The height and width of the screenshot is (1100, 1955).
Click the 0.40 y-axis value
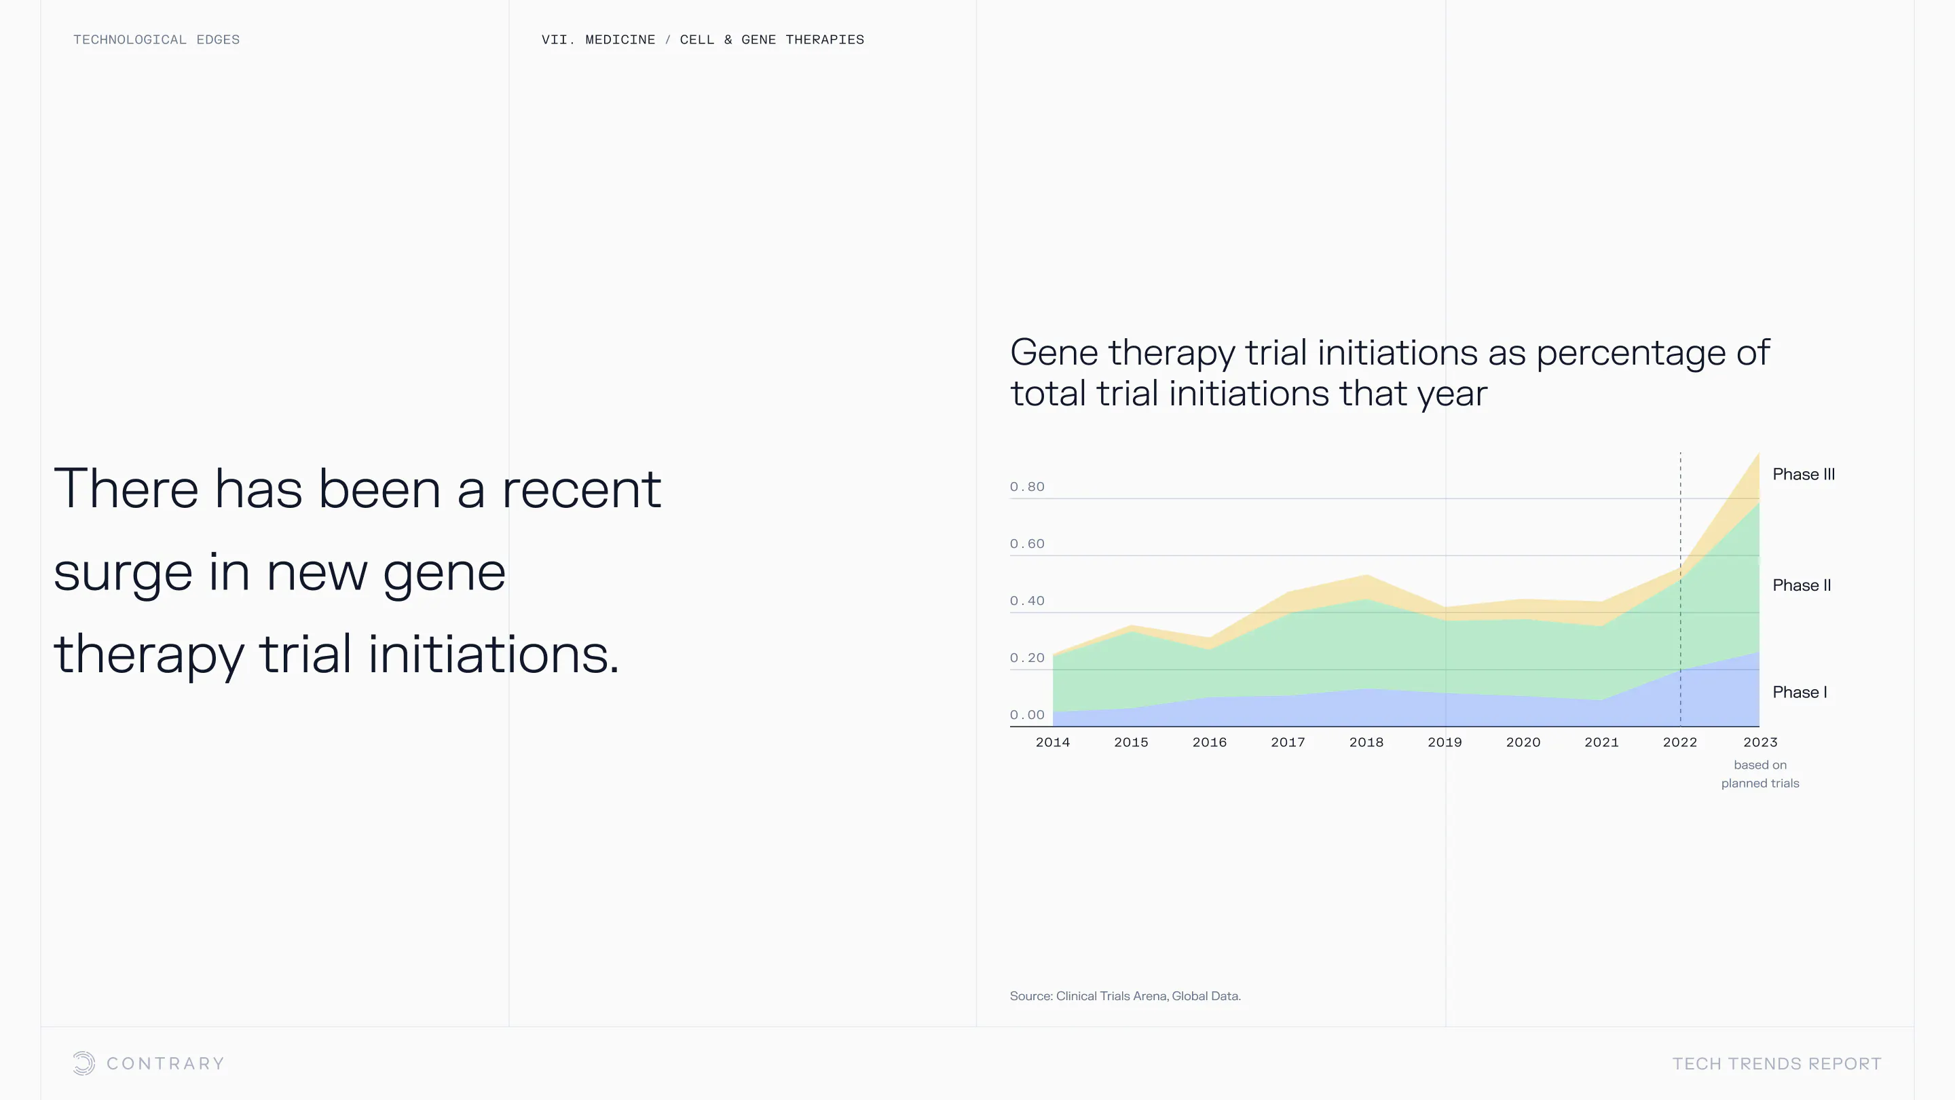point(1027,600)
